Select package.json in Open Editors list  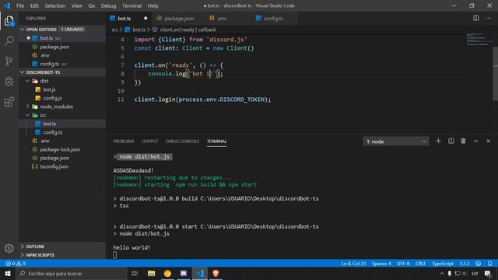(x=54, y=47)
